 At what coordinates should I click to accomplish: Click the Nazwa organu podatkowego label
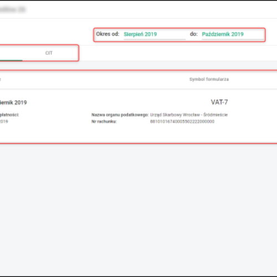click(120, 115)
